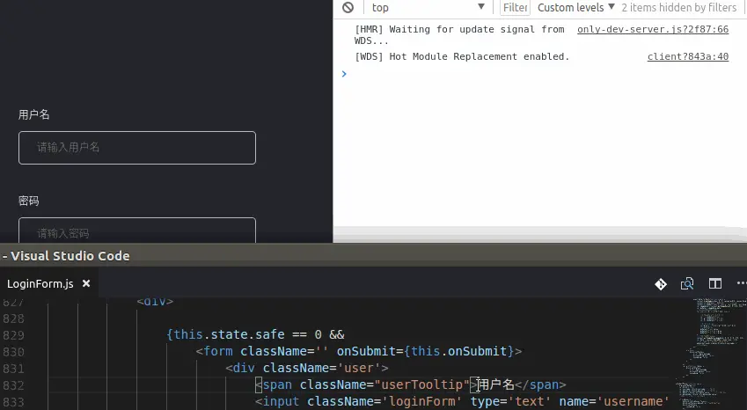Screen dimensions: 747x410
Task: Open only-dev-server.js?2f87:66 source link
Action: 653,29
